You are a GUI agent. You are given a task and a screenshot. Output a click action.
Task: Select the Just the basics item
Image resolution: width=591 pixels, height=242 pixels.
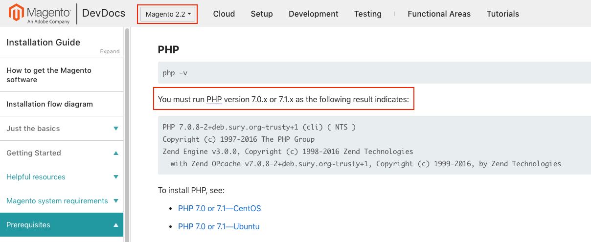click(x=33, y=129)
